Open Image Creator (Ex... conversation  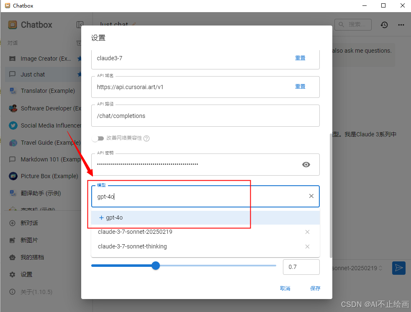pos(43,59)
